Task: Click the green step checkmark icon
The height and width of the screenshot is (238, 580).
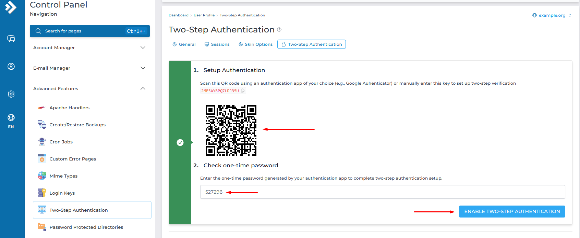Action: 180,142
